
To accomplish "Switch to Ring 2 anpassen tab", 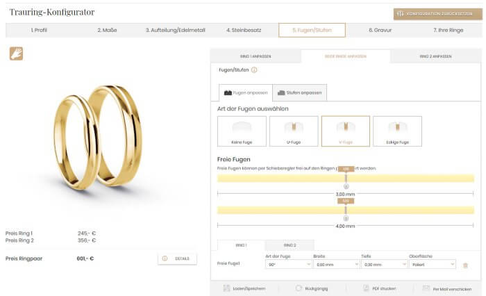I will point(435,56).
